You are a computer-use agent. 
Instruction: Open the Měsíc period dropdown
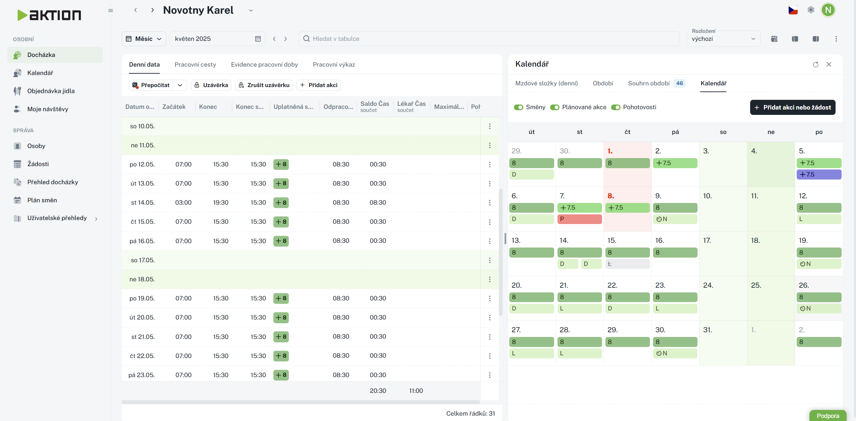[x=144, y=39]
